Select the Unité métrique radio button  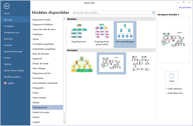coord(166,89)
